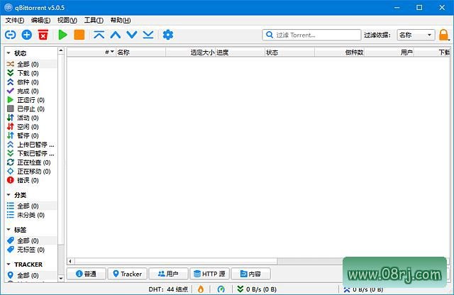Image resolution: width=454 pixels, height=295 pixels.
Task: Move torrent up in queue
Action: tap(116, 35)
